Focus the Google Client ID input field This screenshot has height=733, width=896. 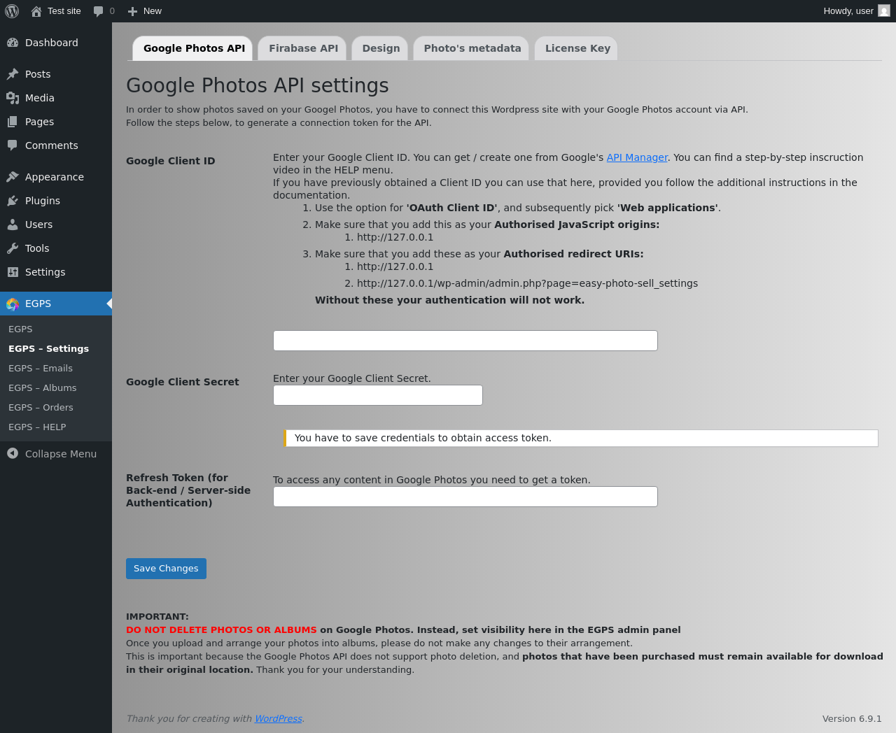(465, 341)
